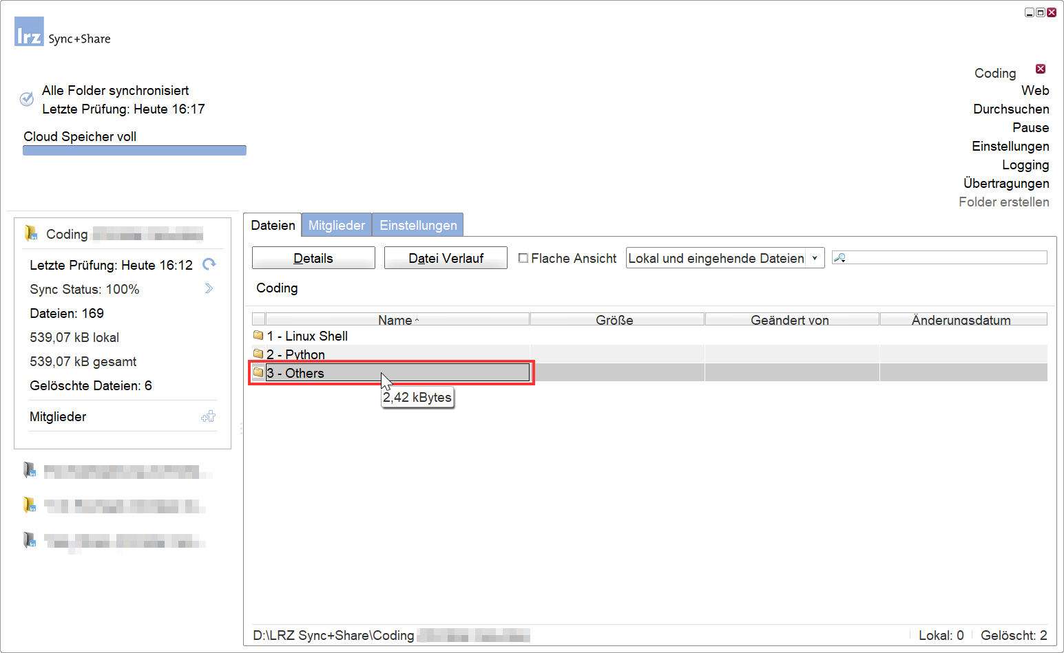This screenshot has width=1064, height=653.
Task: Sort files by the Name column header
Action: pyautogui.click(x=397, y=319)
